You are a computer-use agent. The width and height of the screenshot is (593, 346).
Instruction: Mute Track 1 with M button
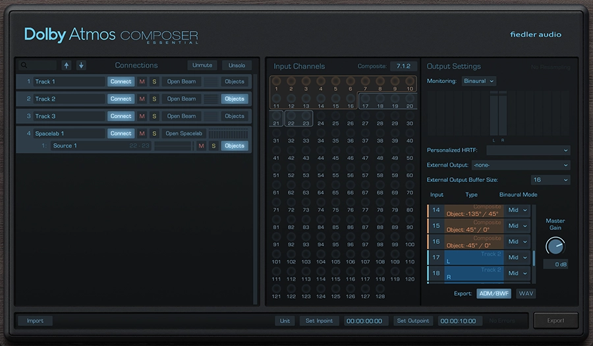(x=142, y=81)
